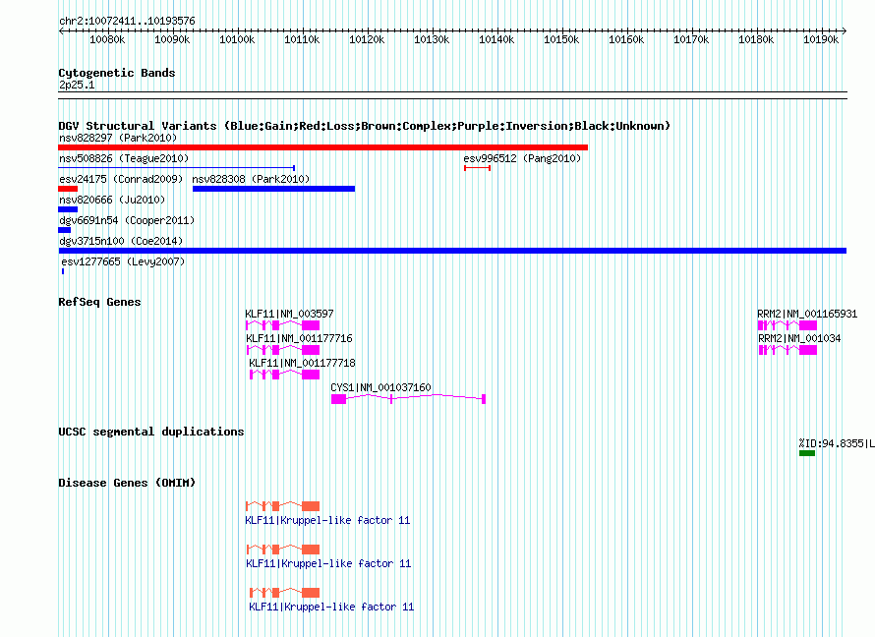The image size is (875, 637).
Task: Open the nsv820666 (Ju2010) label
Action: point(112,200)
